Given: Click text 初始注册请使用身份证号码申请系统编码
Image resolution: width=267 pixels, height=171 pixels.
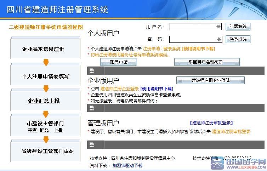Looking at the screenshot, I should 130,55.
